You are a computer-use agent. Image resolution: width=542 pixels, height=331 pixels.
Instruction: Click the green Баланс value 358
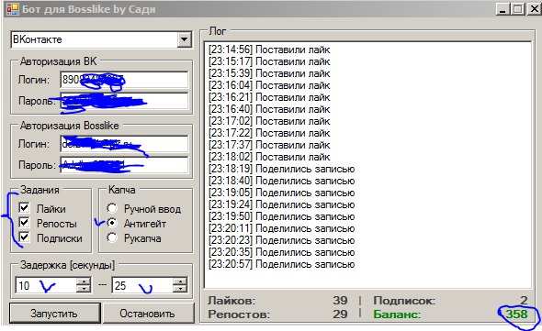pos(517,314)
